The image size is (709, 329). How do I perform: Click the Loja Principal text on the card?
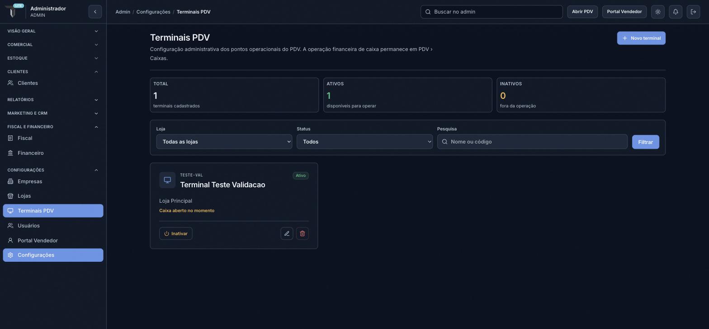pyautogui.click(x=175, y=201)
